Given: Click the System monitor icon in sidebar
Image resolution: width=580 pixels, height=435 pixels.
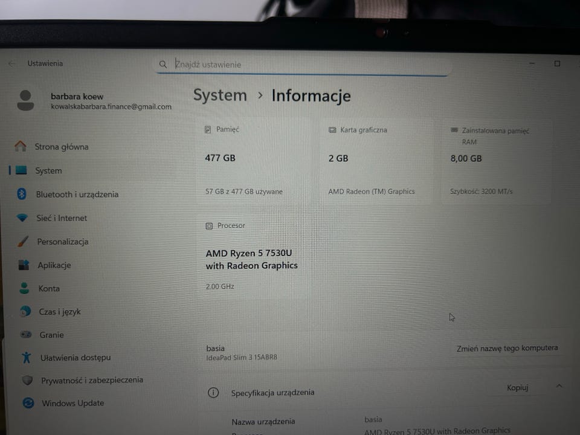Looking at the screenshot, I should click(21, 170).
